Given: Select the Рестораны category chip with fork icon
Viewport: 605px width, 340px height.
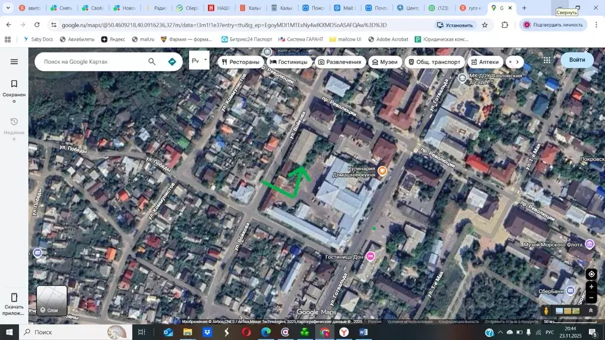Looking at the screenshot, I should [x=241, y=61].
